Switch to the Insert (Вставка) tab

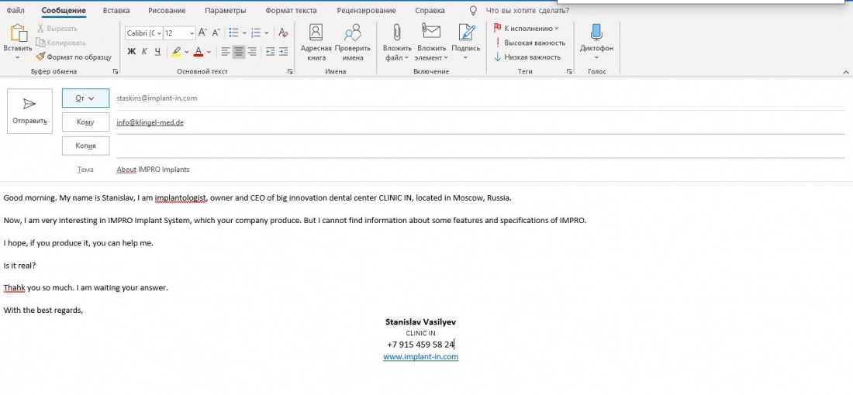pos(116,11)
